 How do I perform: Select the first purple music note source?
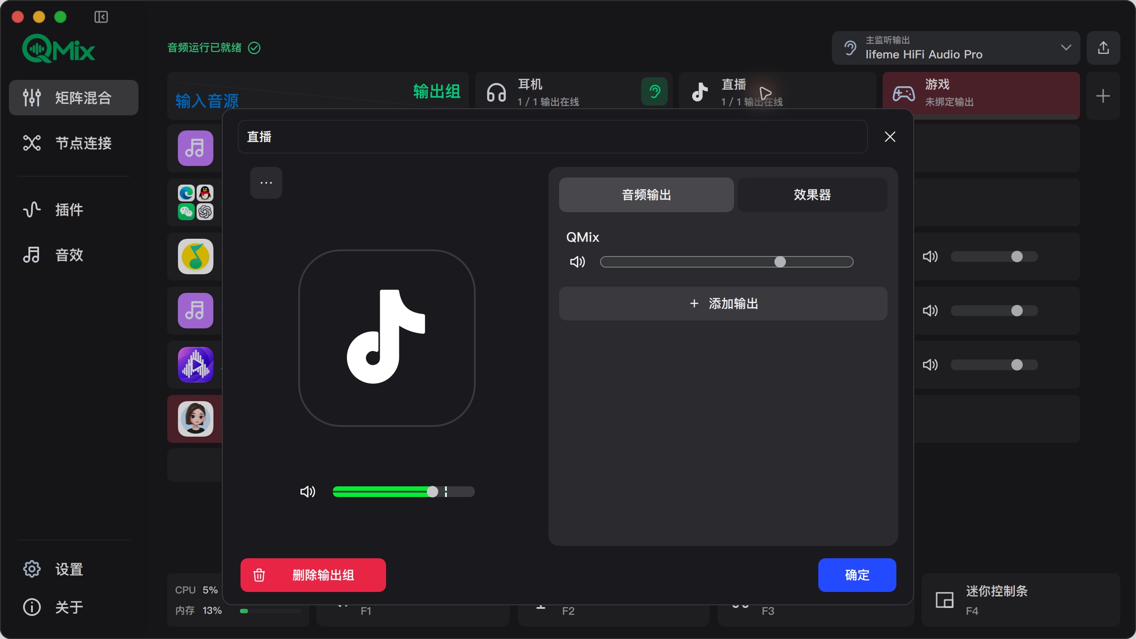point(195,148)
